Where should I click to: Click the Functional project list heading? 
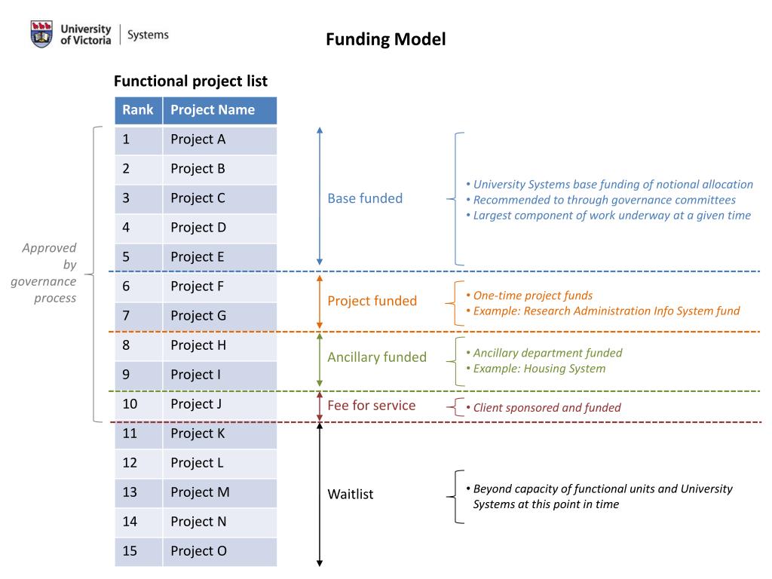pos(191,81)
